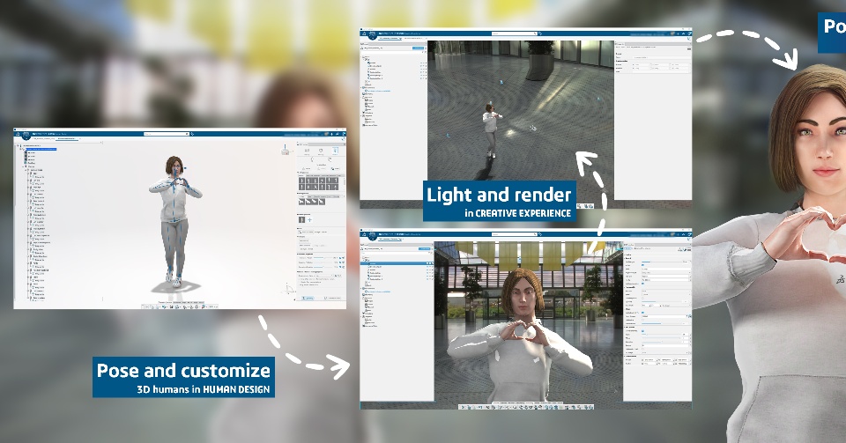Select the blue link row in render window tree
Image resolution: width=846 pixels, height=443 pixels.
pos(378,91)
